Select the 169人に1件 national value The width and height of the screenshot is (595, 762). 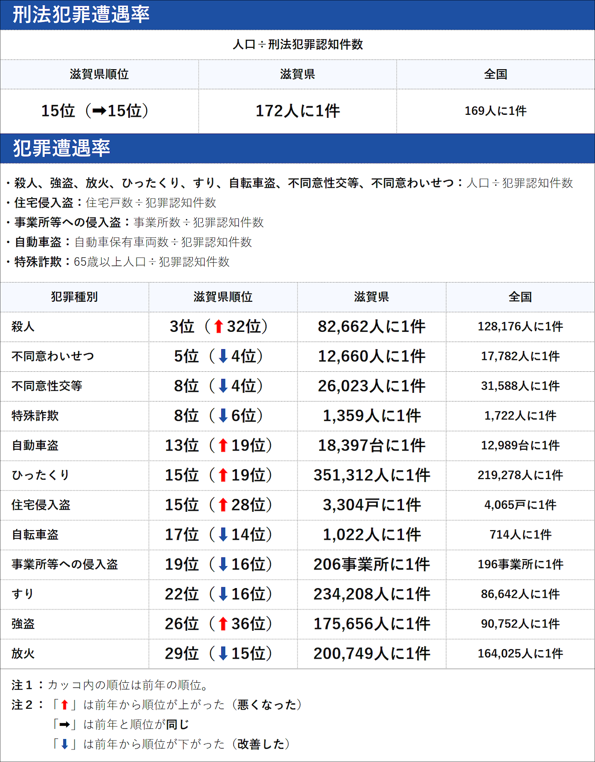coord(496,111)
